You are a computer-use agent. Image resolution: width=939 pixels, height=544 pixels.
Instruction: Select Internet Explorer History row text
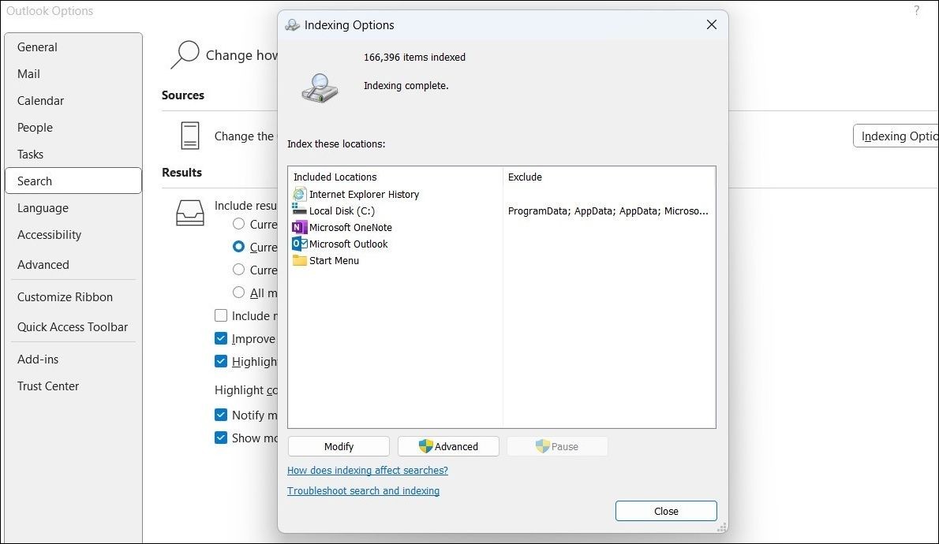tap(364, 195)
